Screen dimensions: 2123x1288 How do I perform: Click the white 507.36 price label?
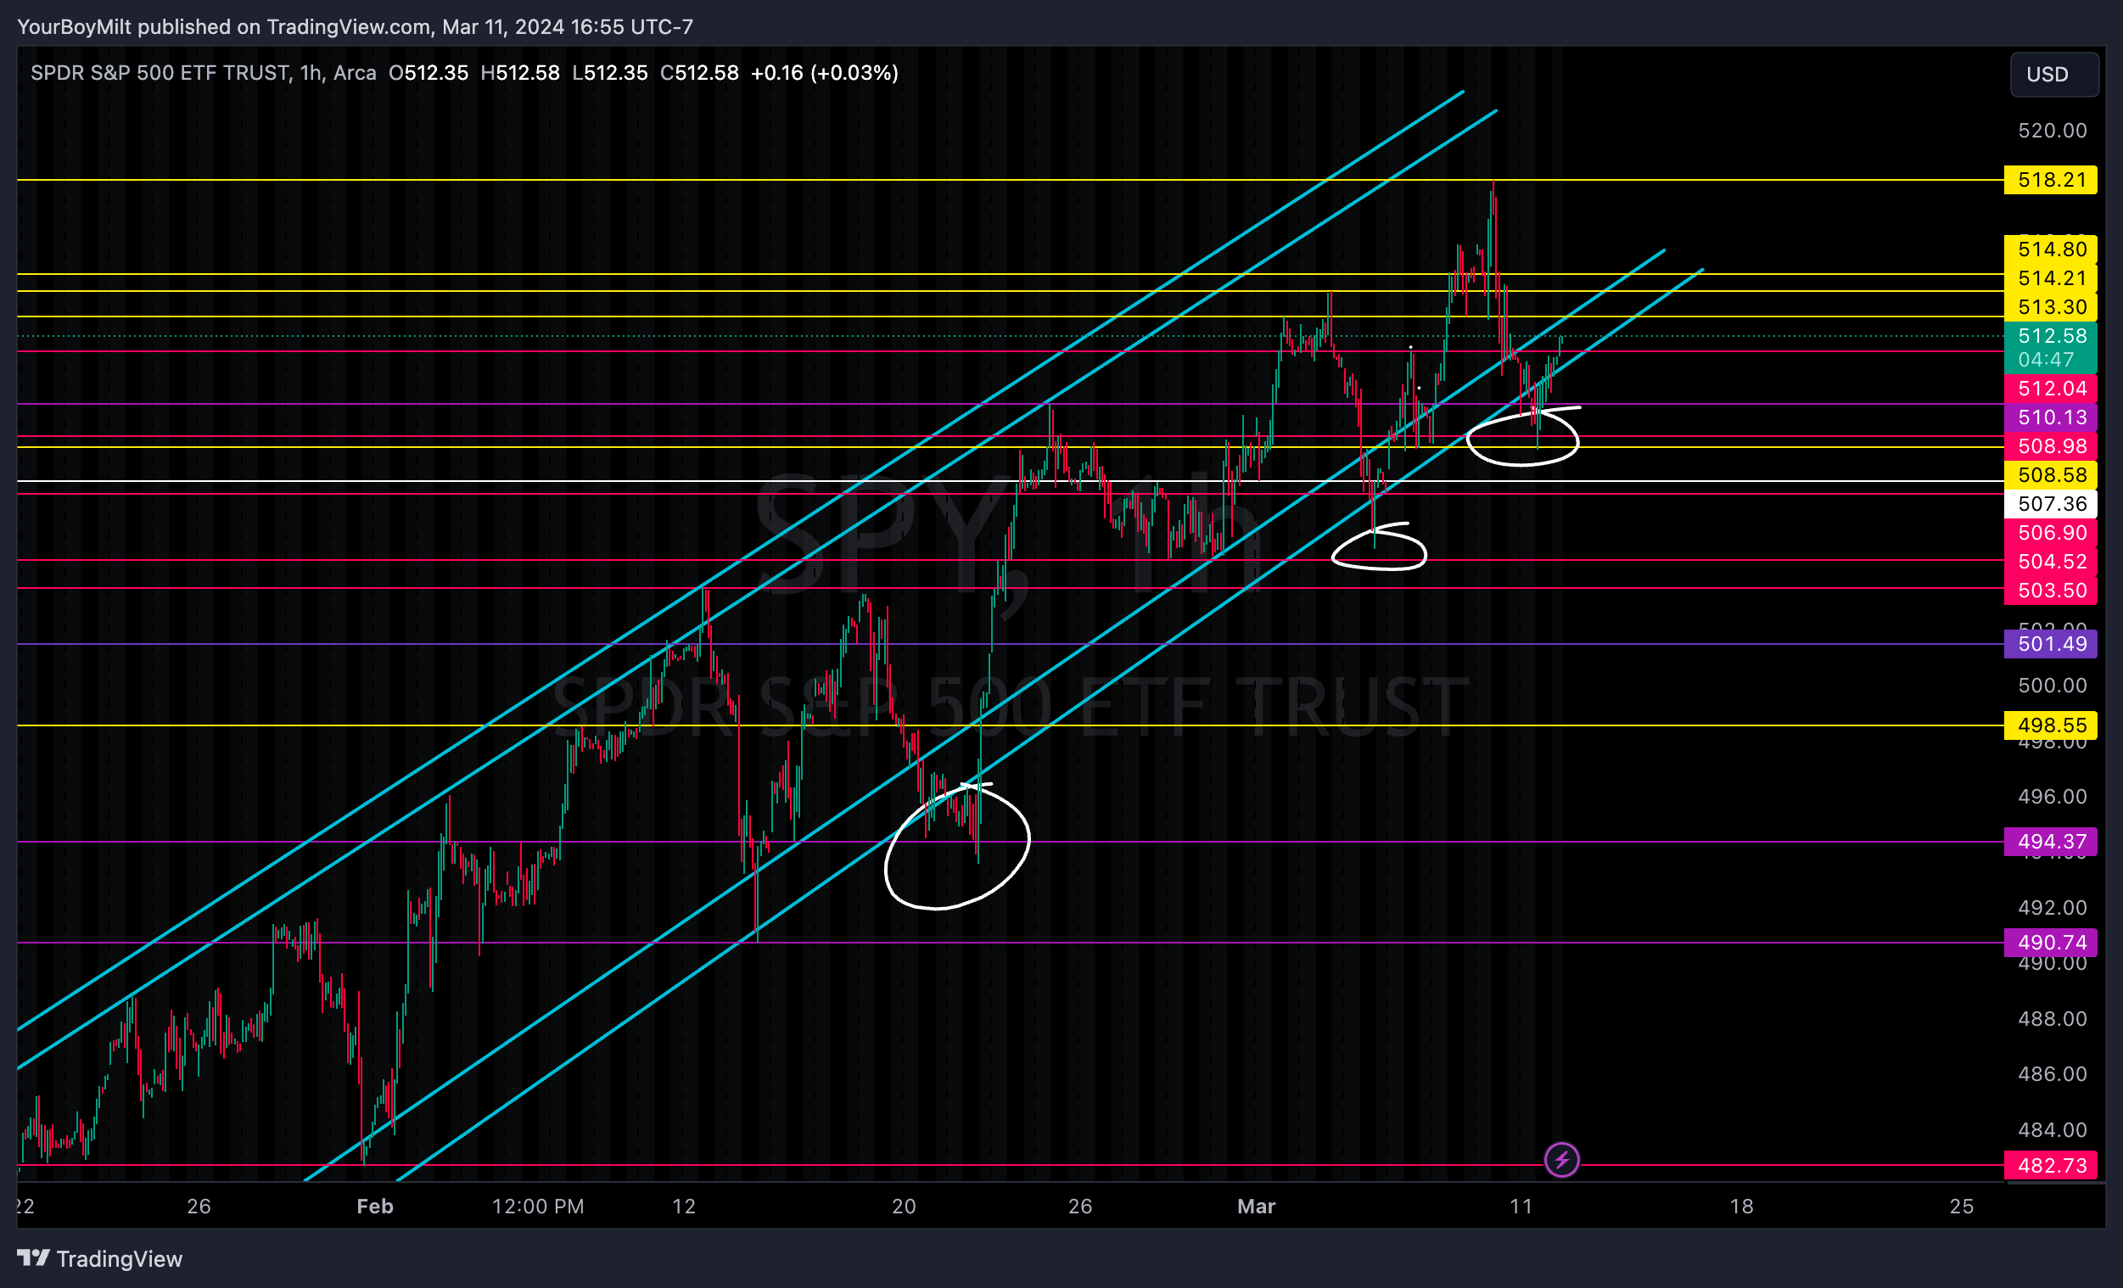(x=2051, y=504)
